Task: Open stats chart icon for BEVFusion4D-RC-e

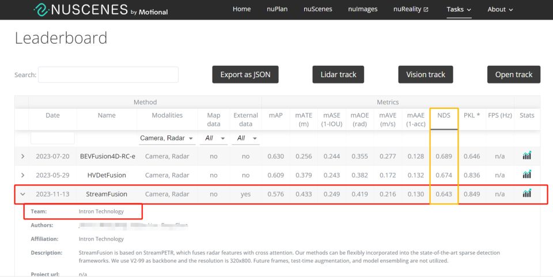Action: pyautogui.click(x=527, y=155)
